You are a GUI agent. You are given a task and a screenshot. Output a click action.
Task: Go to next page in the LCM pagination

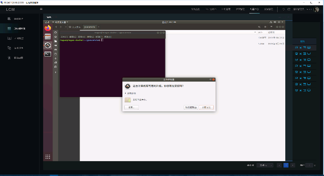[292, 165]
